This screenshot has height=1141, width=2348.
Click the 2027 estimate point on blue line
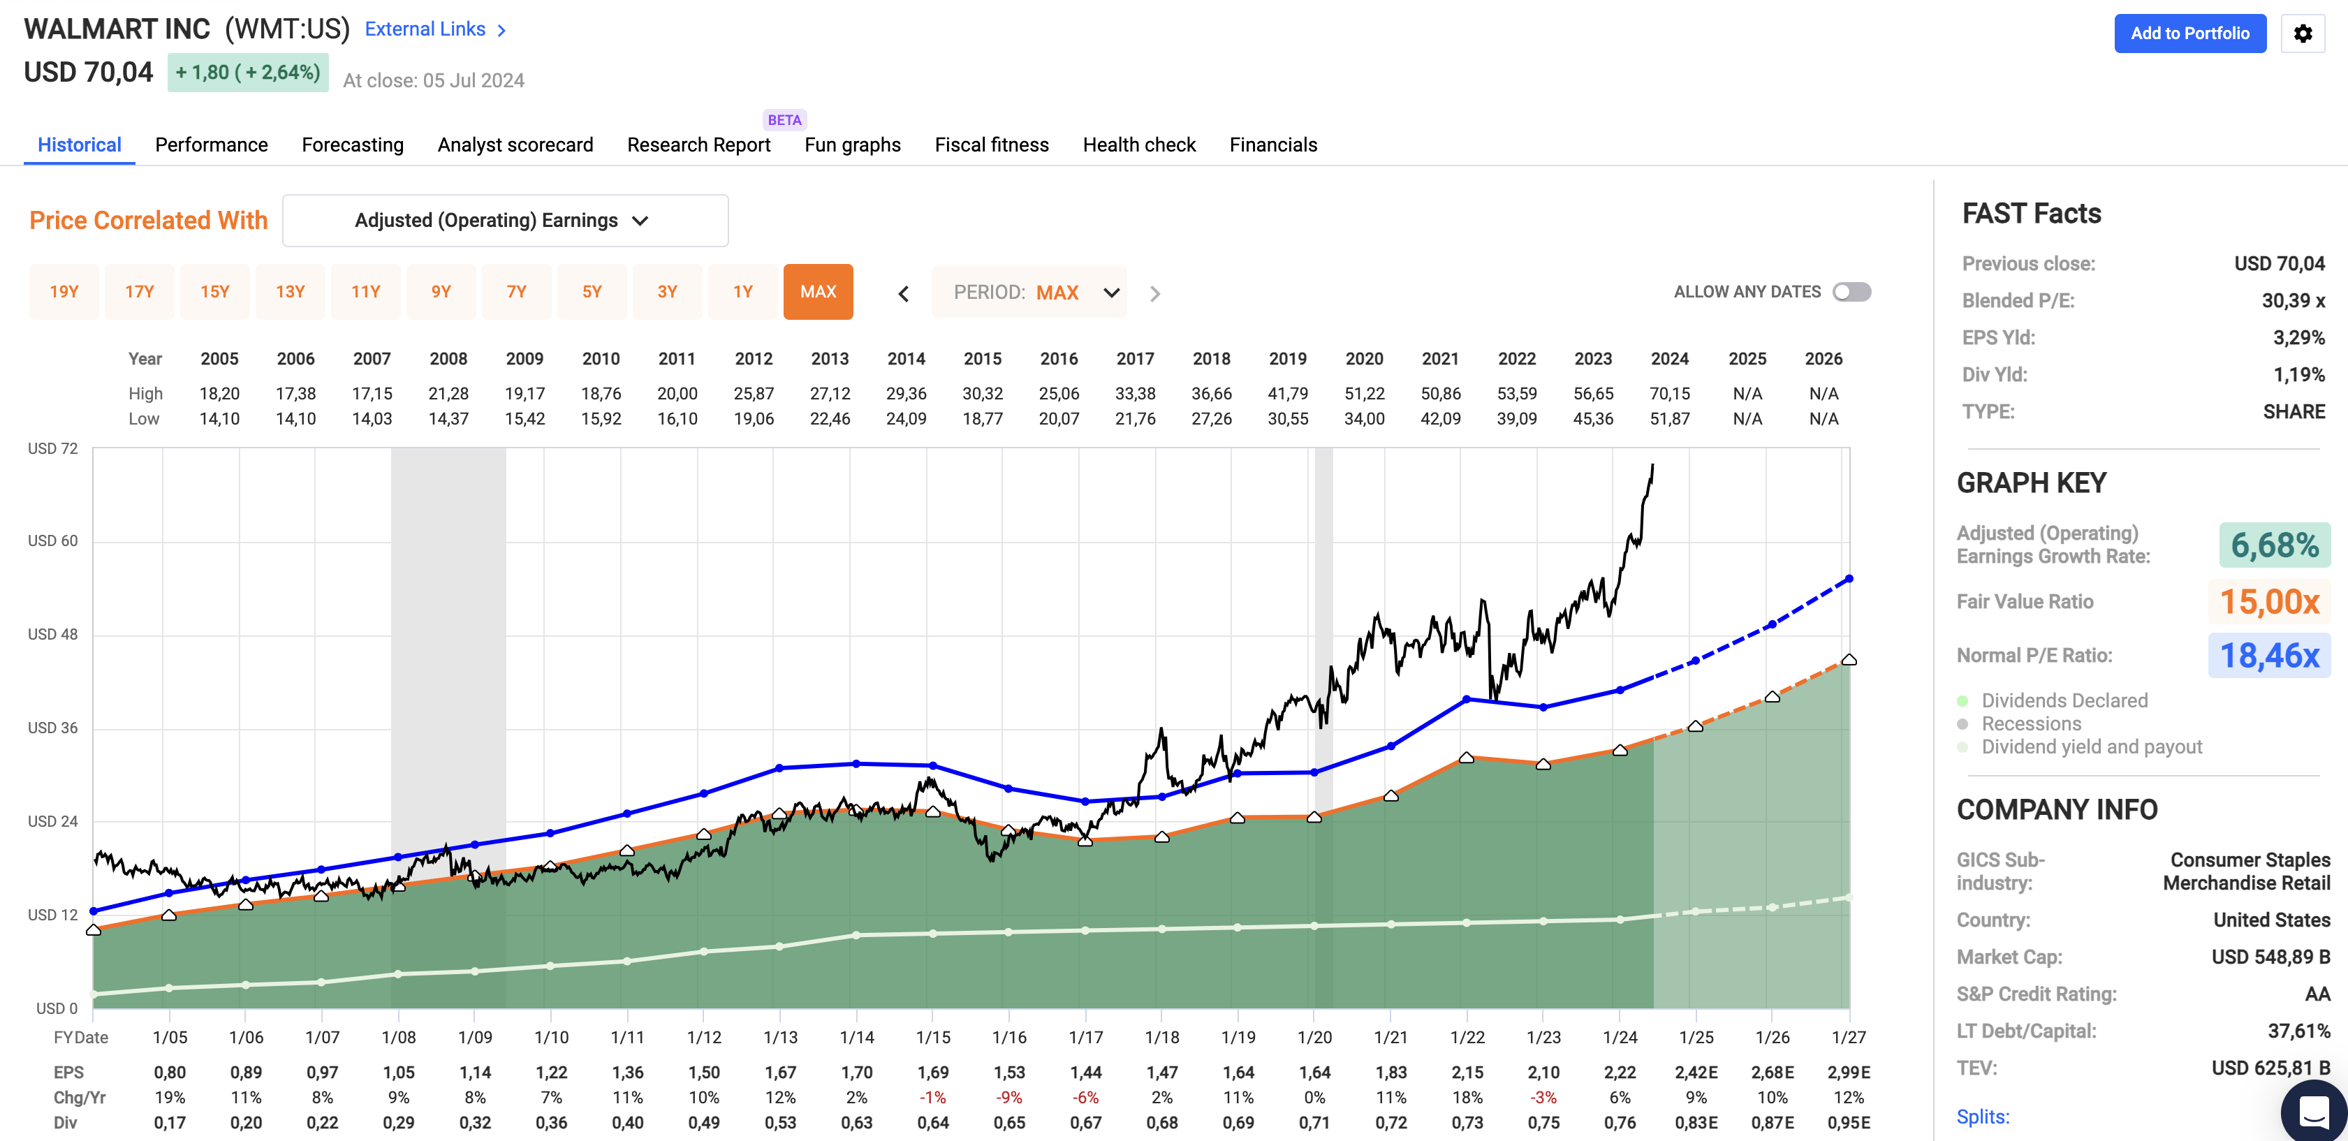pyautogui.click(x=1849, y=579)
